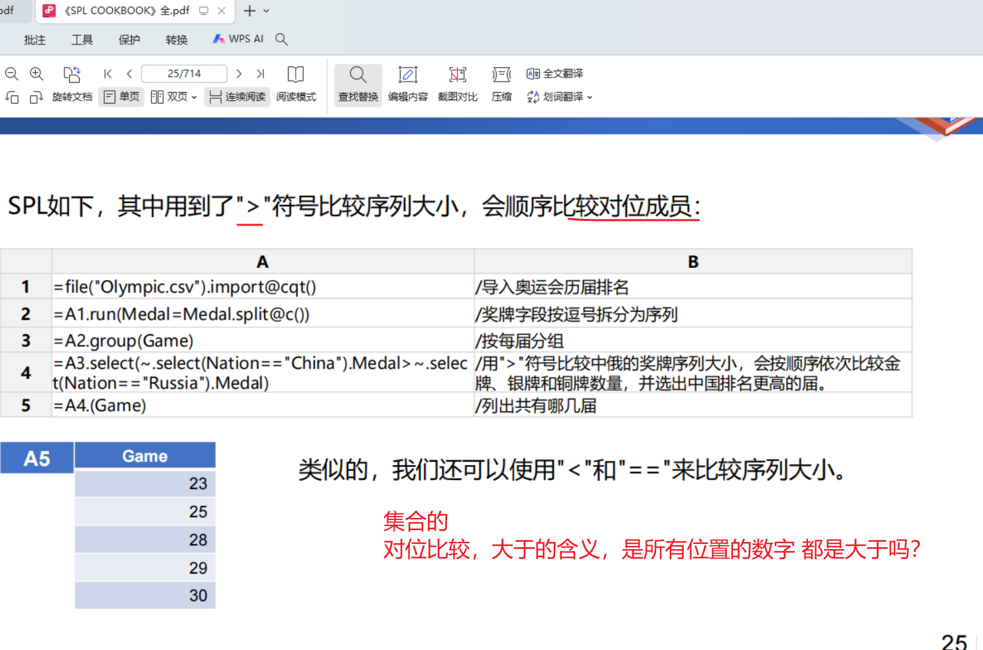This screenshot has width=983, height=650.
Task: Click the zoom out magnifier icon
Action: coord(11,74)
